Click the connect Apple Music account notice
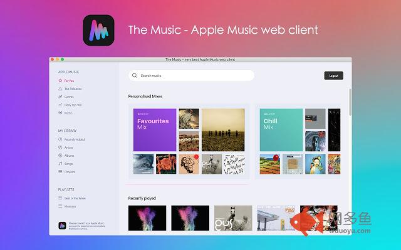The height and width of the screenshot is (250, 401). click(x=86, y=226)
